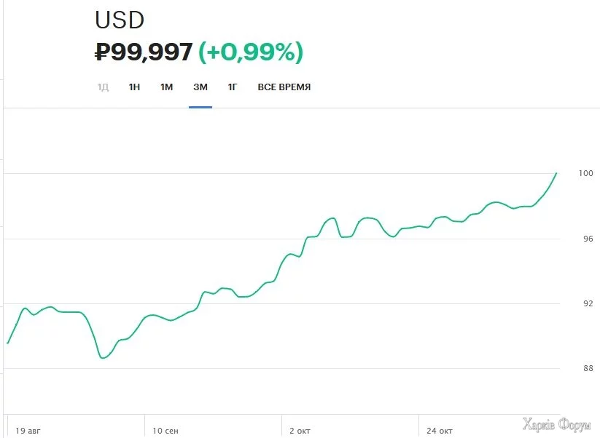This screenshot has height=438, width=600.
Task: Click the 19 авг date label
Action: [28, 431]
